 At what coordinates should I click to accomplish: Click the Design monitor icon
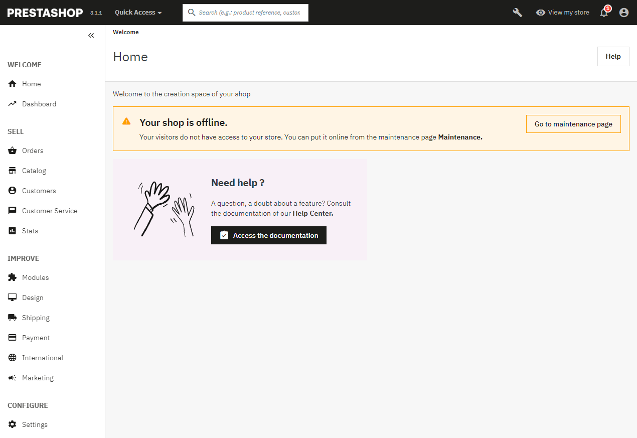click(x=13, y=298)
